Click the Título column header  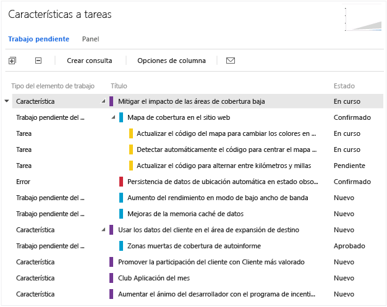[119, 86]
